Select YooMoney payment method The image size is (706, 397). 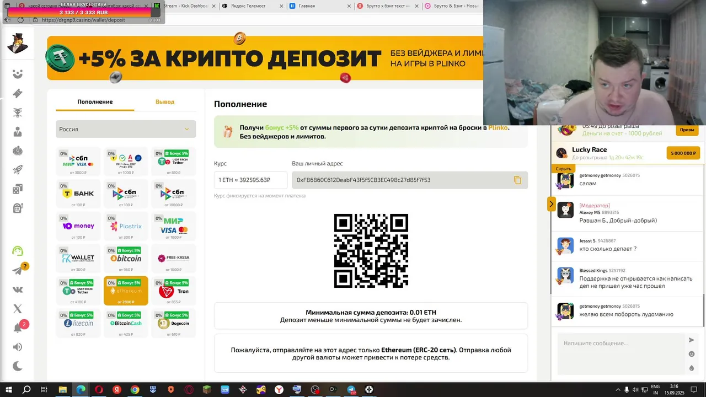[78, 226]
